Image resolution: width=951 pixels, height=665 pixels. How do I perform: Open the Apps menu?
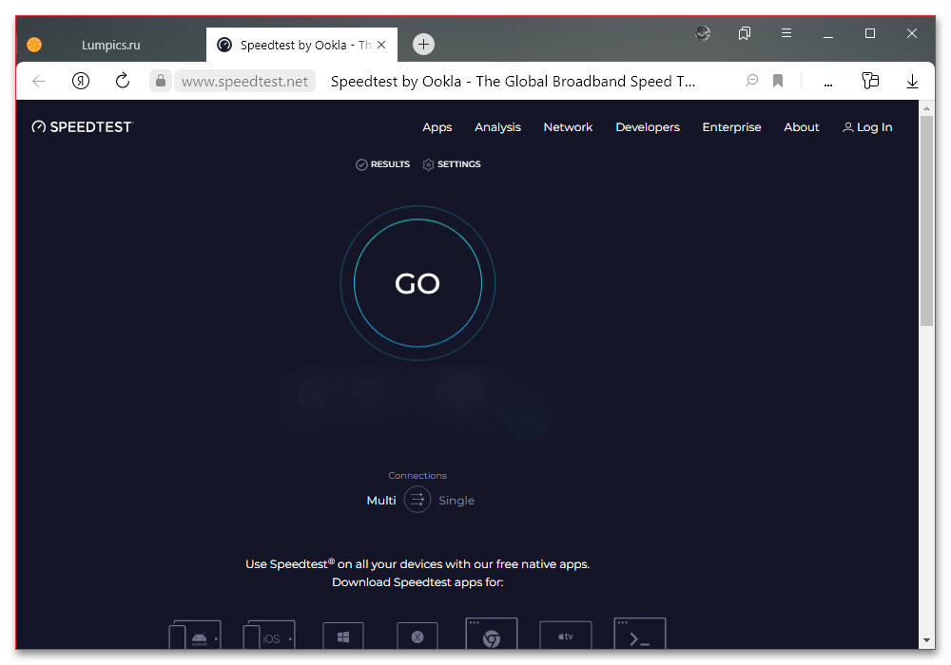coord(437,127)
